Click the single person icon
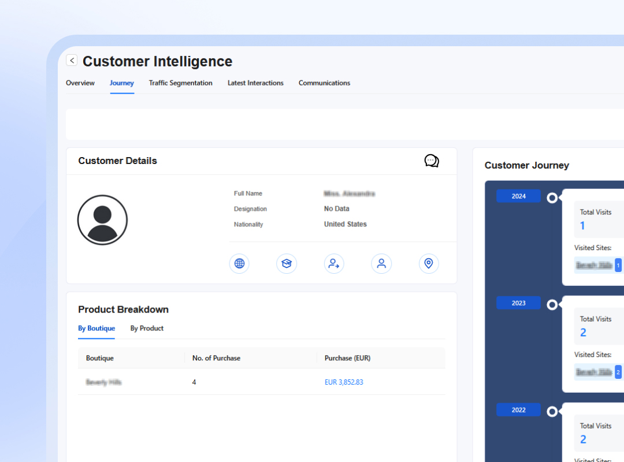This screenshot has height=462, width=624. pyautogui.click(x=381, y=263)
